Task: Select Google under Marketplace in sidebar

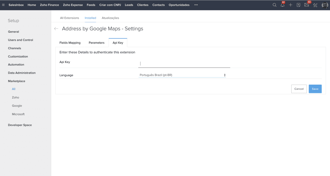Action: click(x=17, y=106)
